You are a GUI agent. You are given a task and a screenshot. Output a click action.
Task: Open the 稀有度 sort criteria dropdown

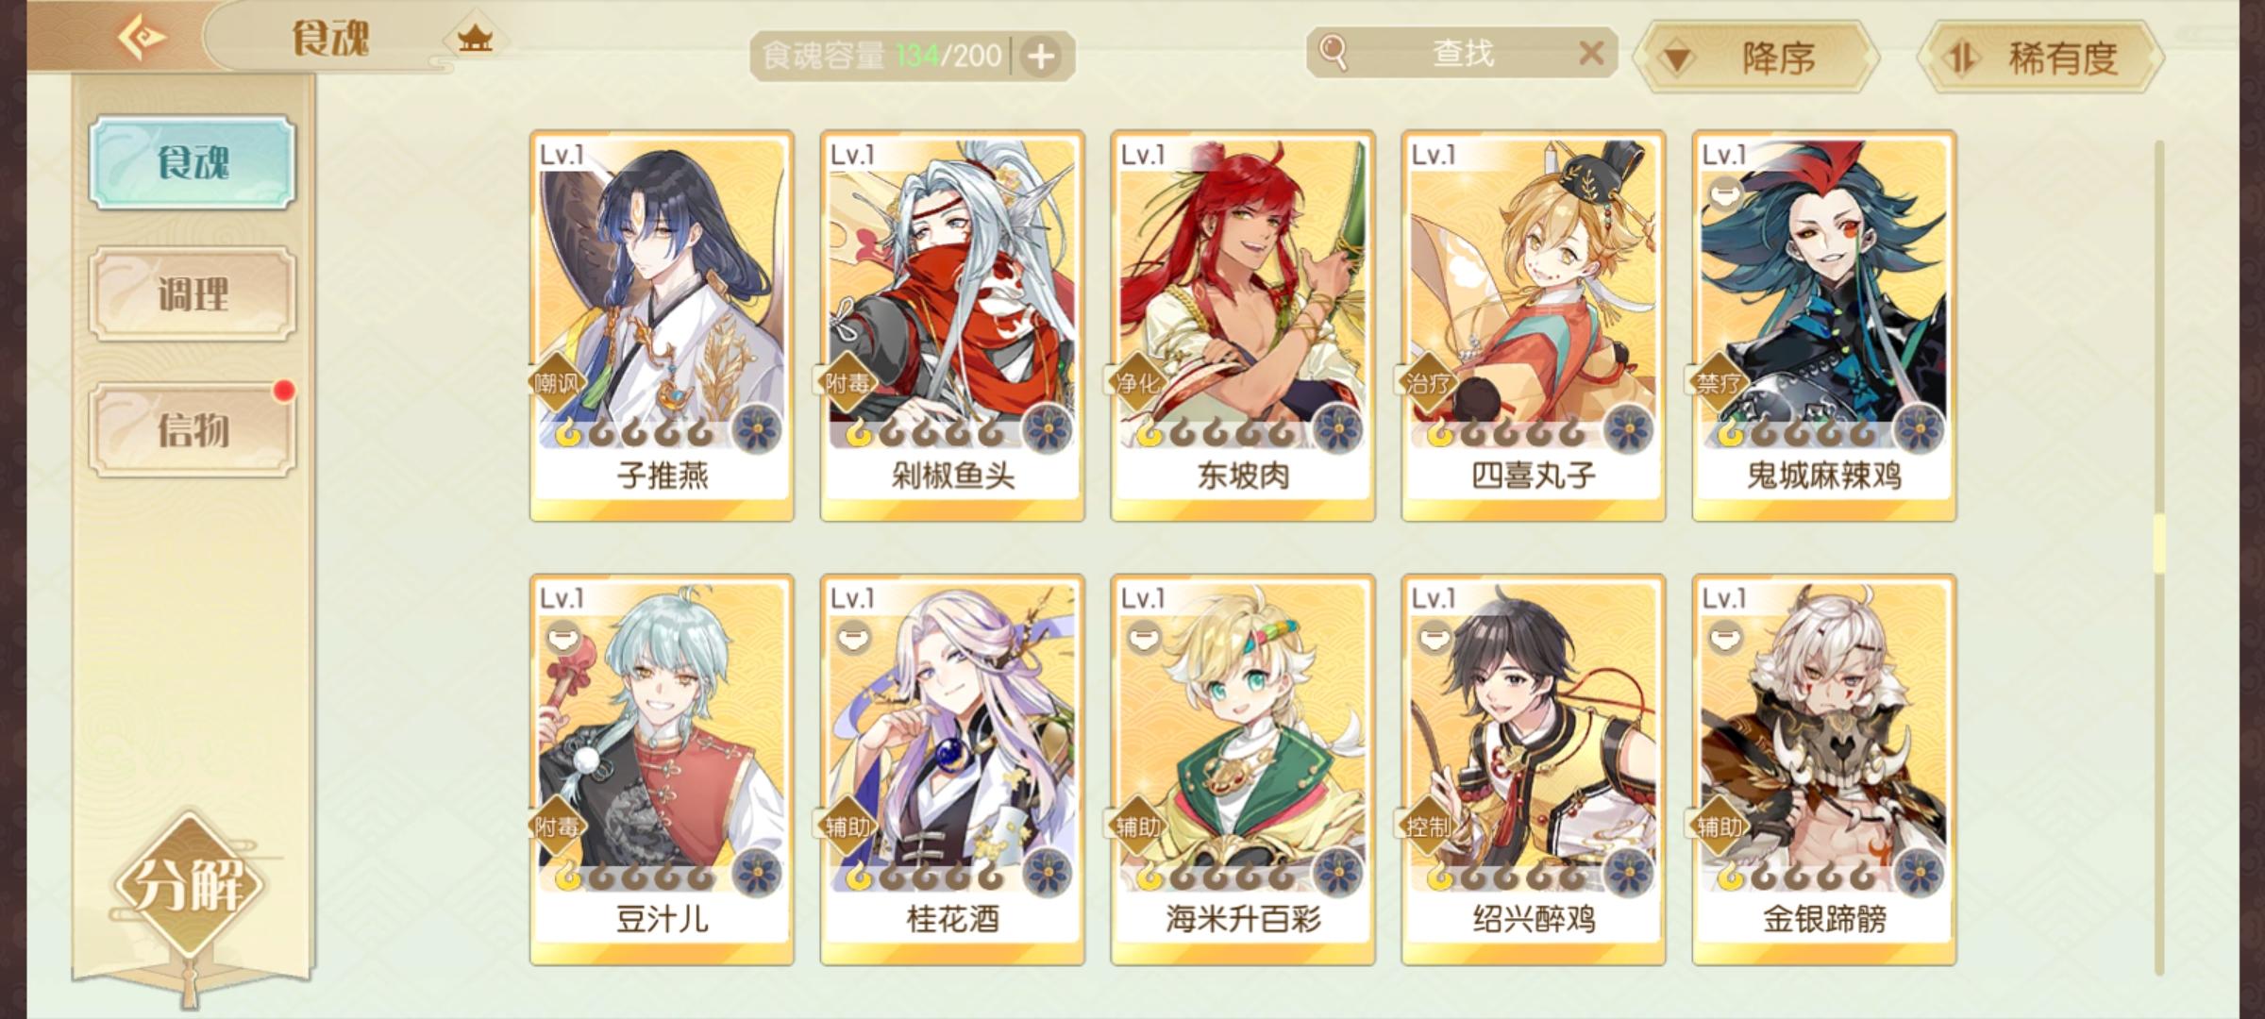coord(2039,58)
